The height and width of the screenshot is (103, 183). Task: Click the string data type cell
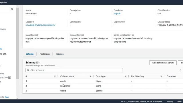98,86
